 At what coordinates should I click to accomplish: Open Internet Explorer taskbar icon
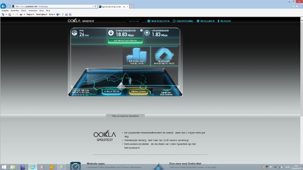pyautogui.click(x=33, y=167)
